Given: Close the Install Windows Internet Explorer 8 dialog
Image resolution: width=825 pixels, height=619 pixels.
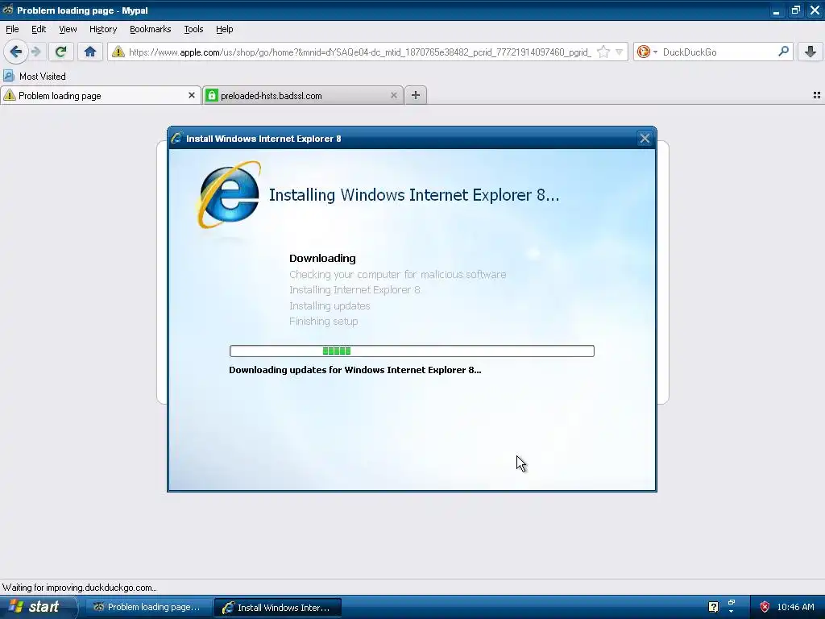Looking at the screenshot, I should (645, 139).
